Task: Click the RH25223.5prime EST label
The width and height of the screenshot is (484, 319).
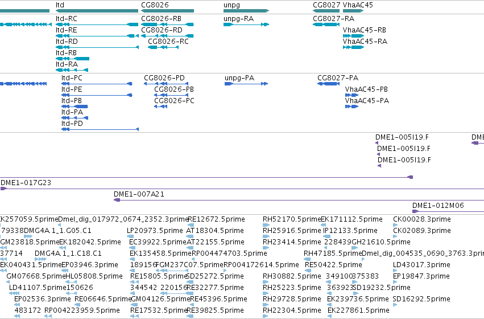Action: point(292,288)
